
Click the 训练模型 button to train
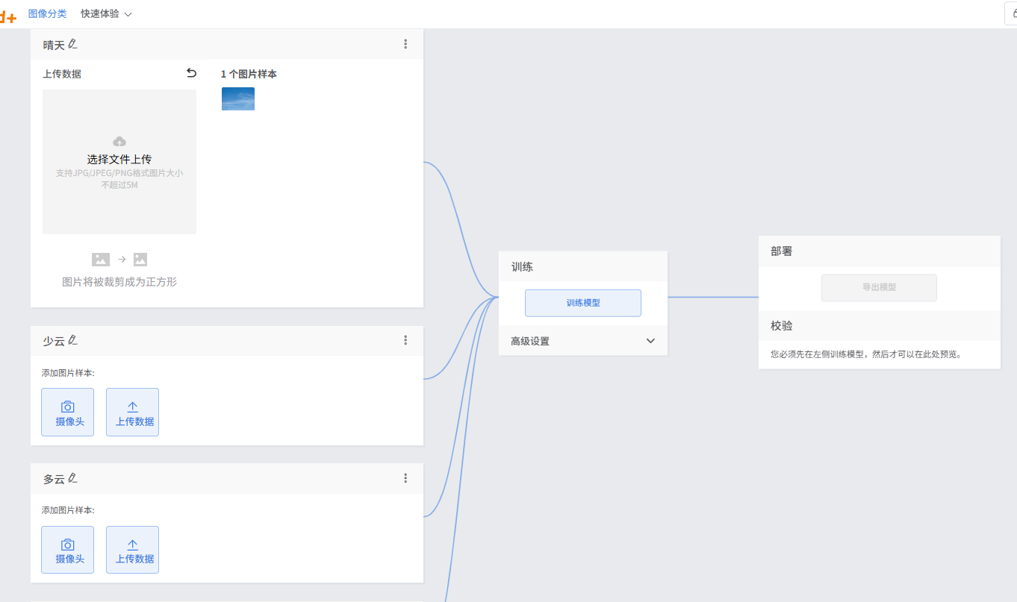coord(583,302)
